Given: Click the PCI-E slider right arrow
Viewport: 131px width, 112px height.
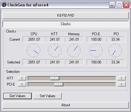Looking at the screenshot, I should [x=122, y=84].
